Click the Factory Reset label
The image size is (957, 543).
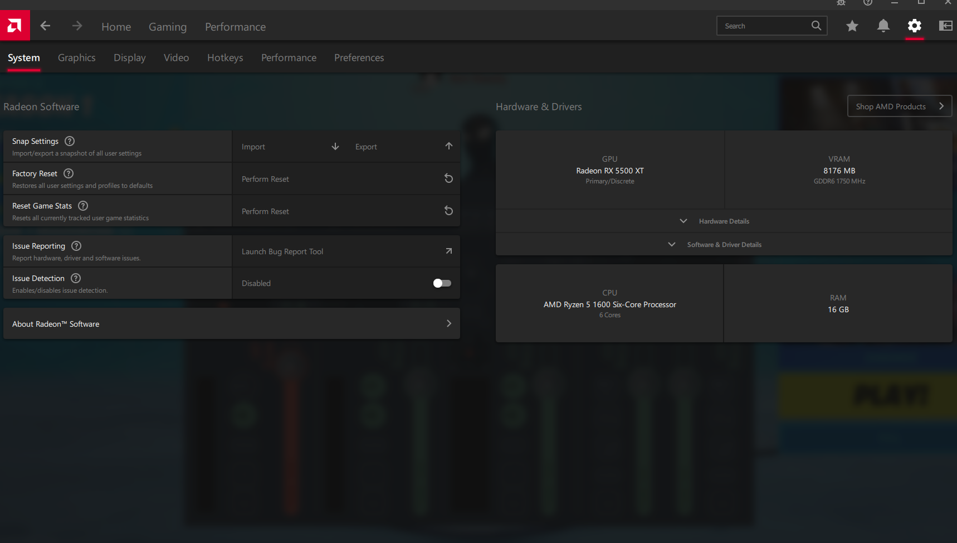[35, 174]
